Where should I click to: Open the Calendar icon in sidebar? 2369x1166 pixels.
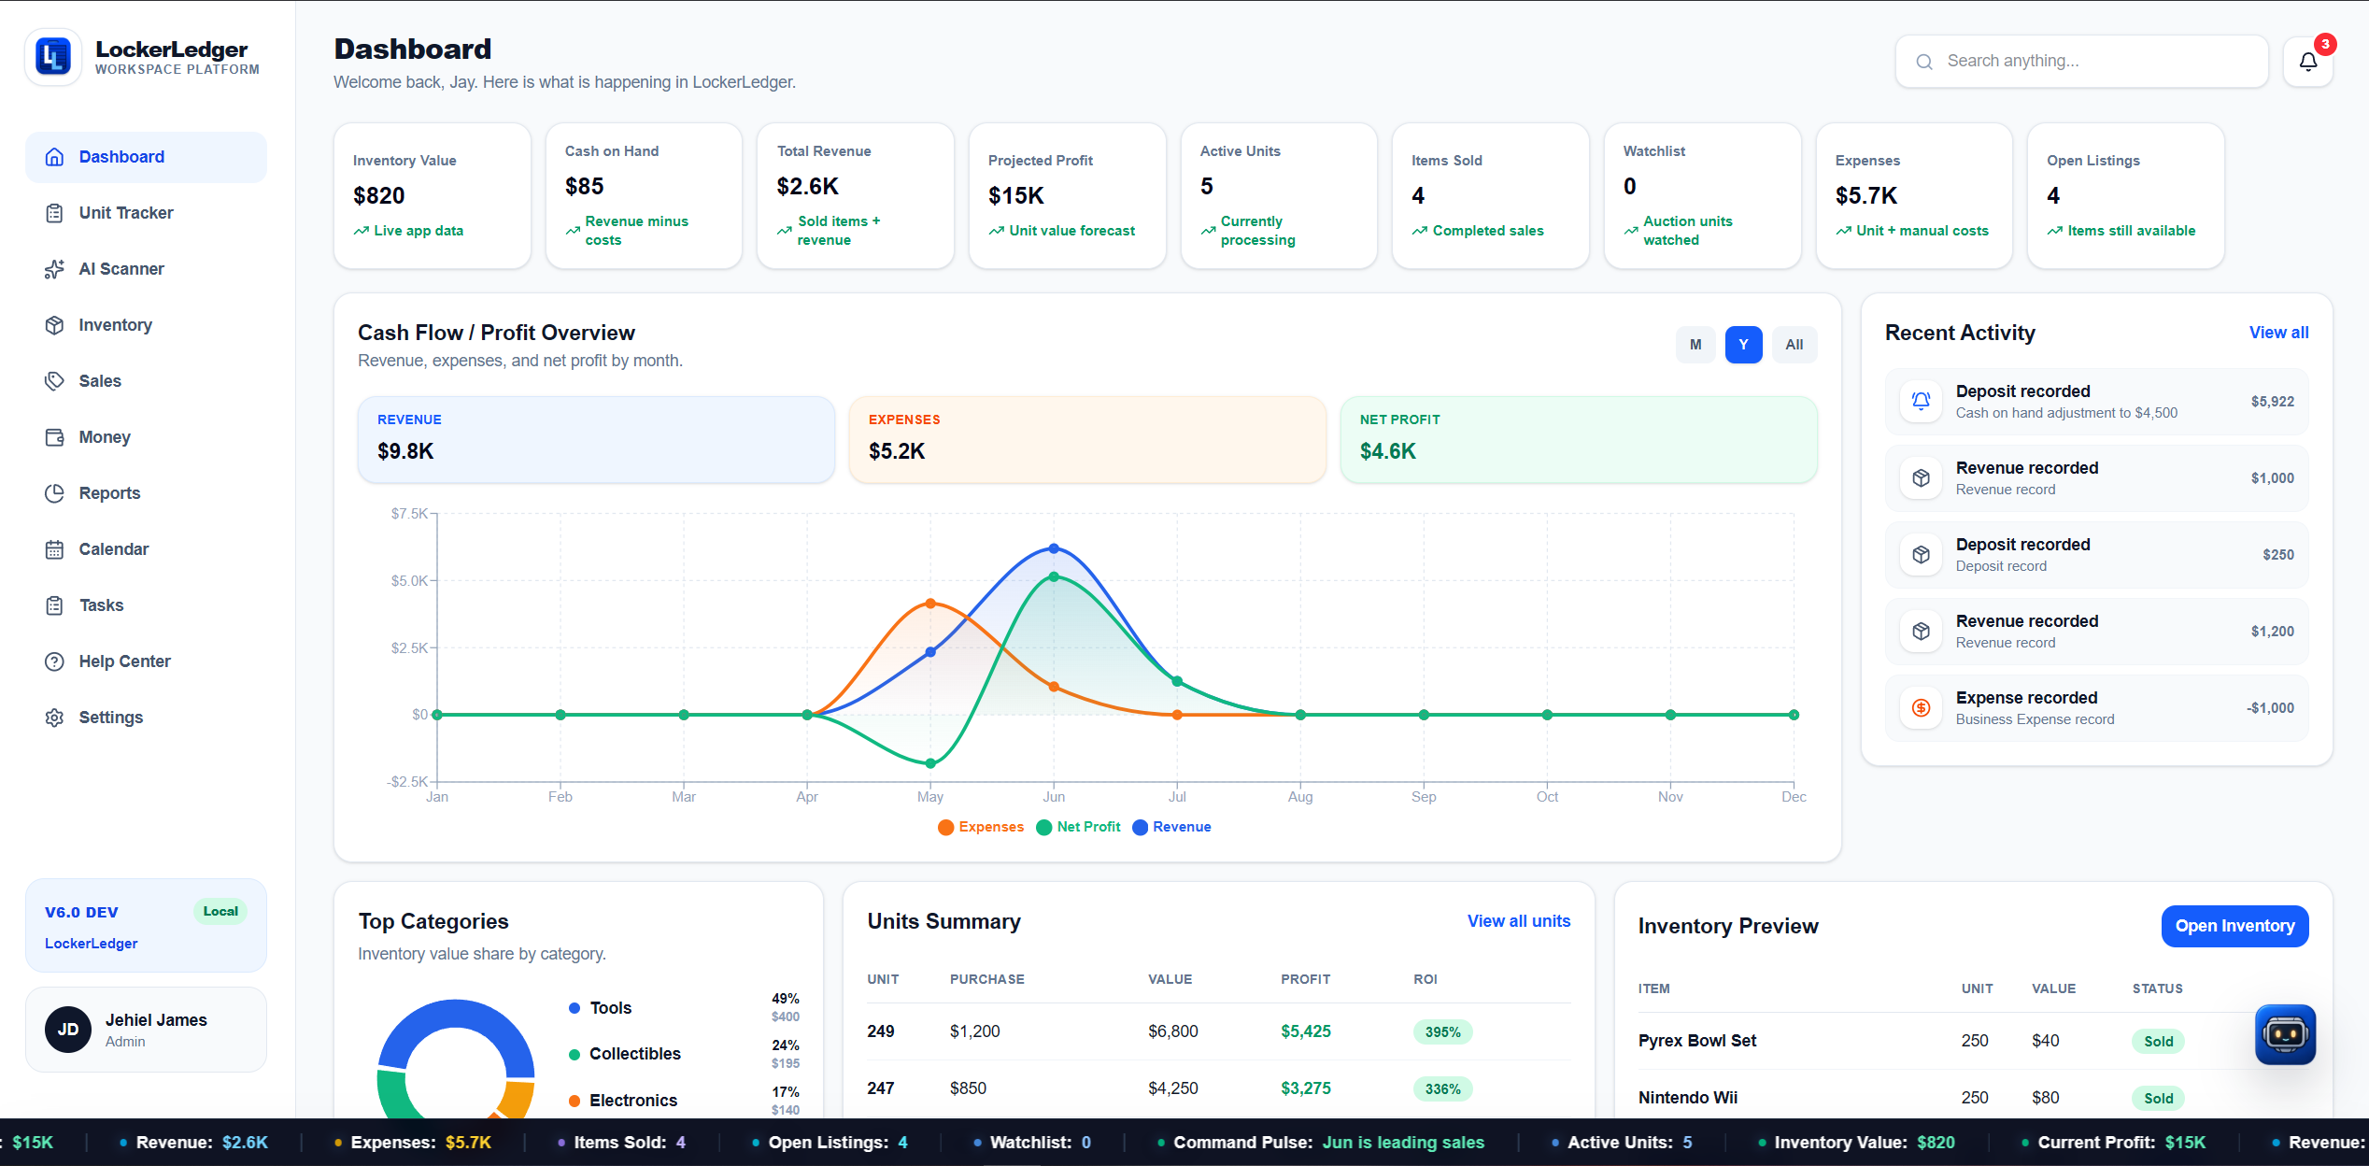pyautogui.click(x=55, y=549)
